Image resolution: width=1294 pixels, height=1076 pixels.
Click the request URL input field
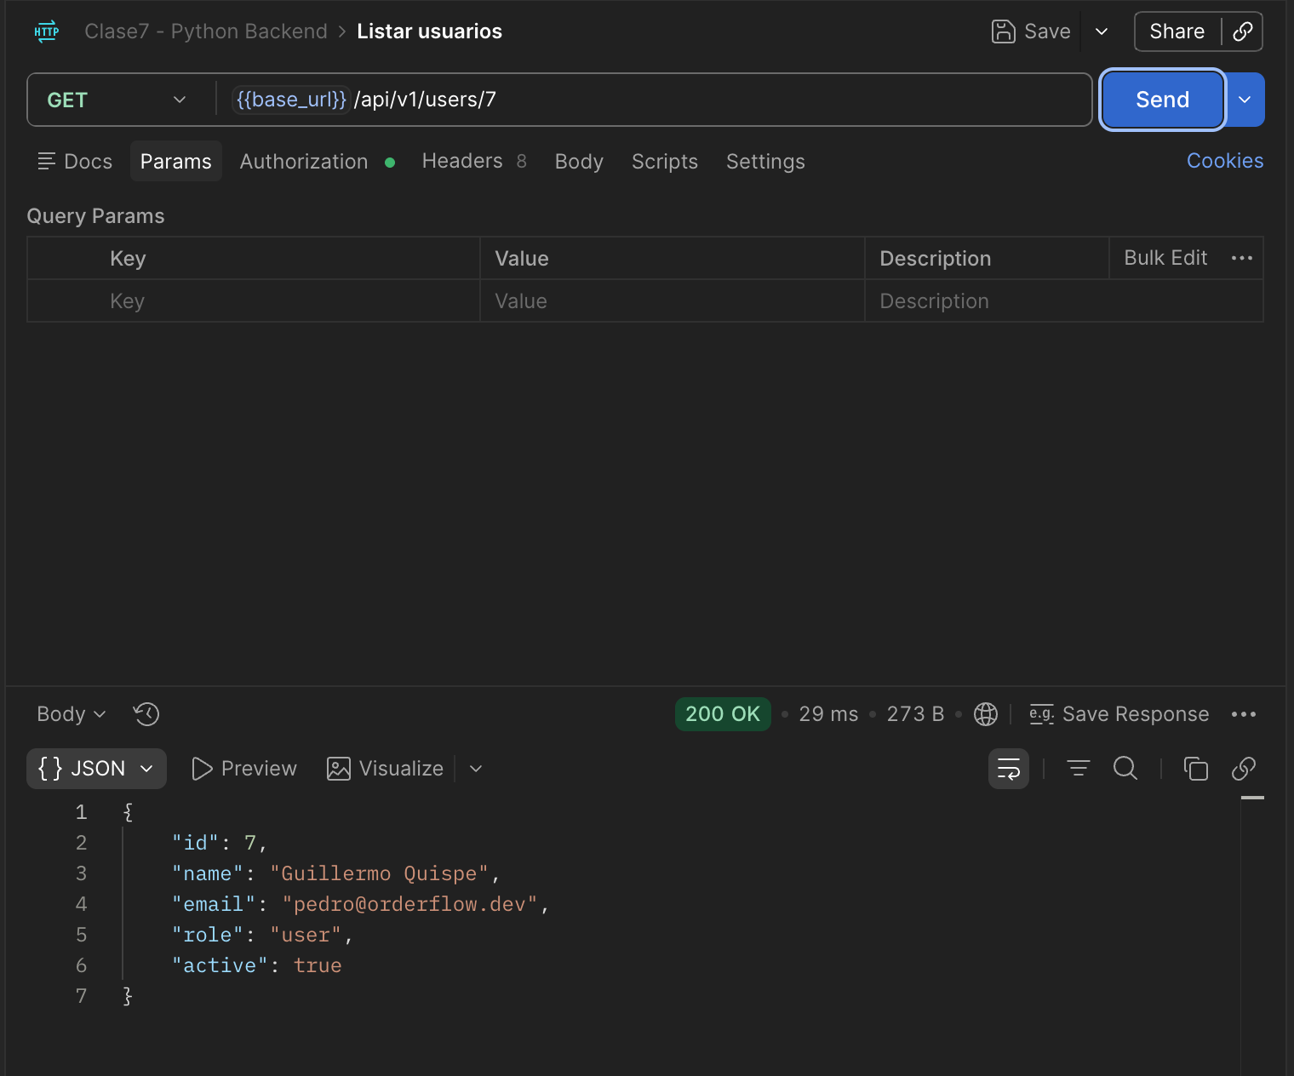coord(656,100)
